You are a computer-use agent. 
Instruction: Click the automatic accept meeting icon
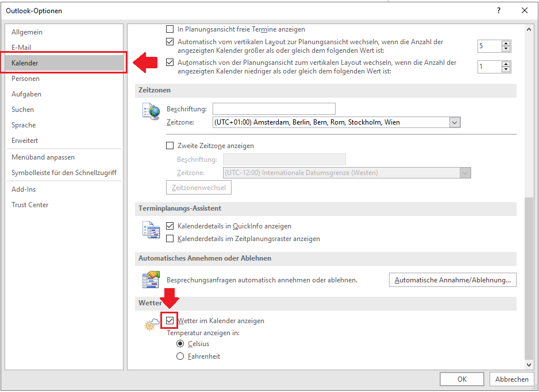coord(151,280)
